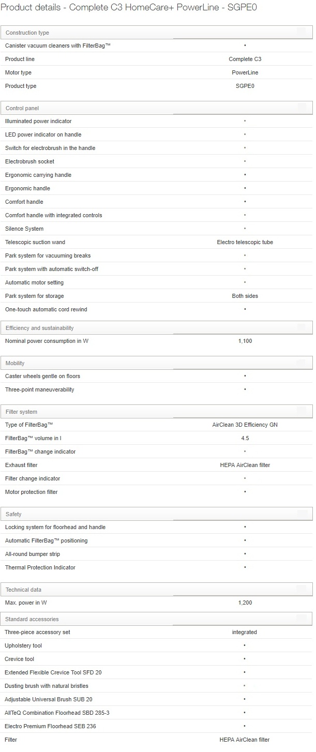Click the Park system for storage Both sides value
The image size is (316, 752).
245,296
